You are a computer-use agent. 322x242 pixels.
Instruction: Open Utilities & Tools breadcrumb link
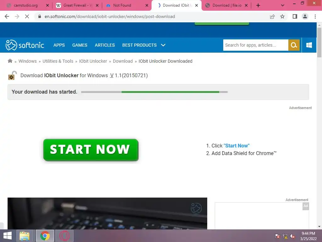pos(58,61)
